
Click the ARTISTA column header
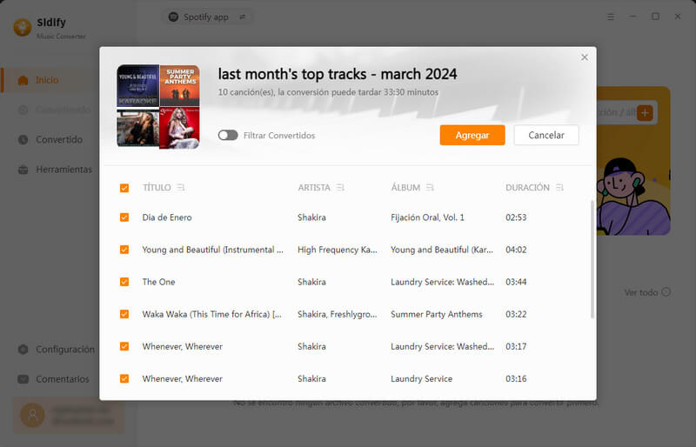coord(314,187)
